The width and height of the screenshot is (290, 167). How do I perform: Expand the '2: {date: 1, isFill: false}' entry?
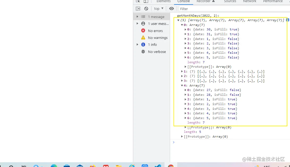tap(185, 39)
